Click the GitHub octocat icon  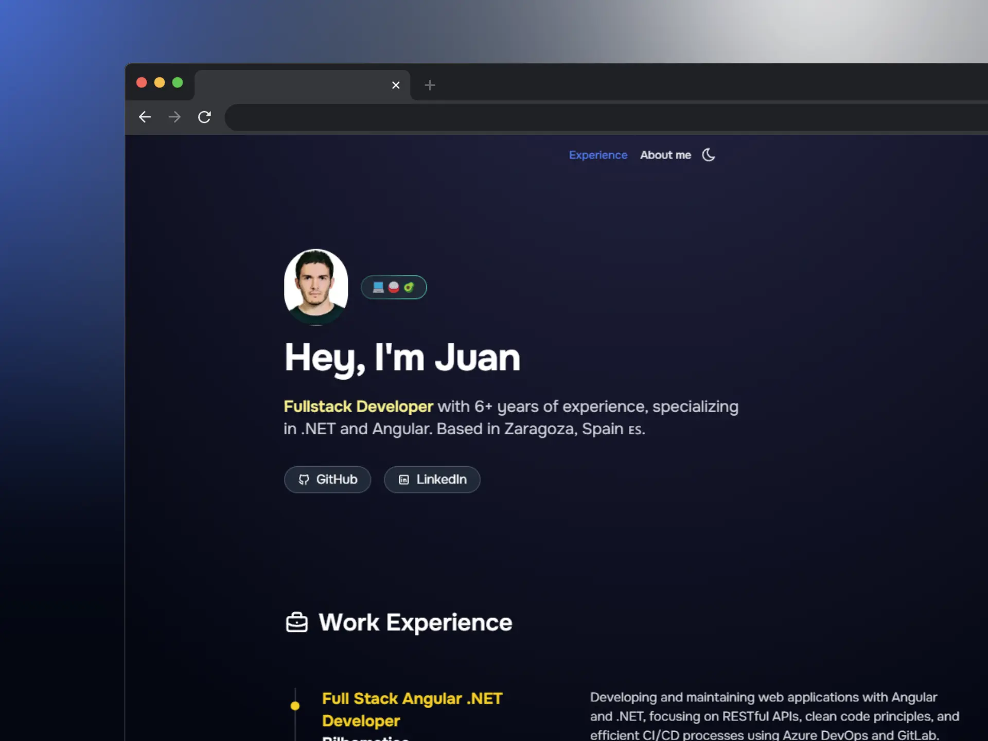[x=304, y=480]
